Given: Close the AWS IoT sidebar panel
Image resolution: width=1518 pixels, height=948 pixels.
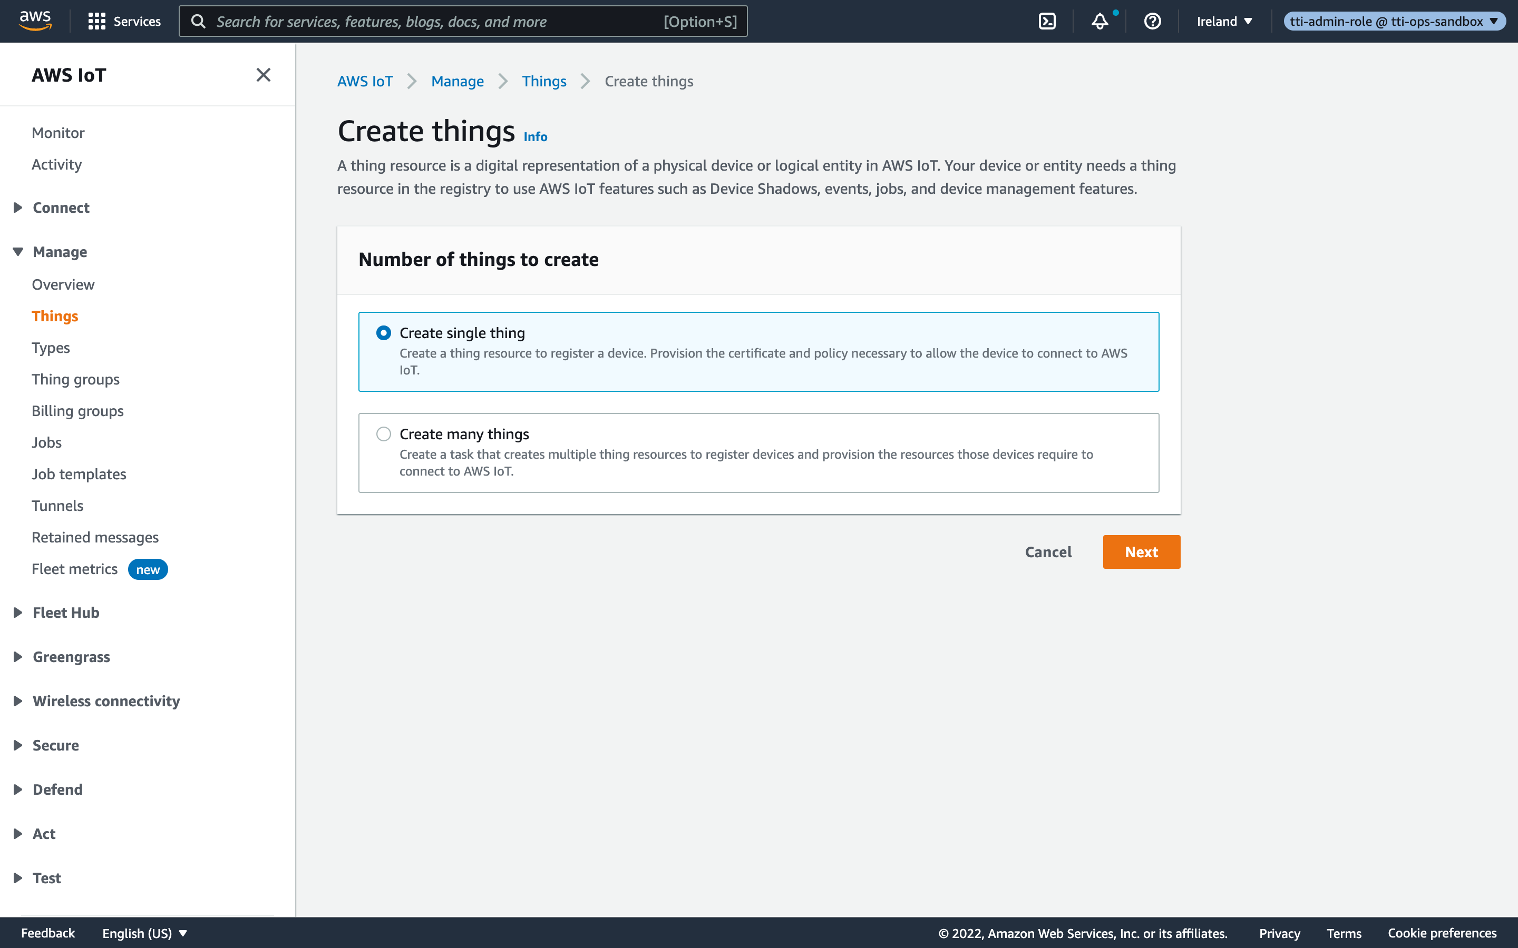Looking at the screenshot, I should pos(264,75).
